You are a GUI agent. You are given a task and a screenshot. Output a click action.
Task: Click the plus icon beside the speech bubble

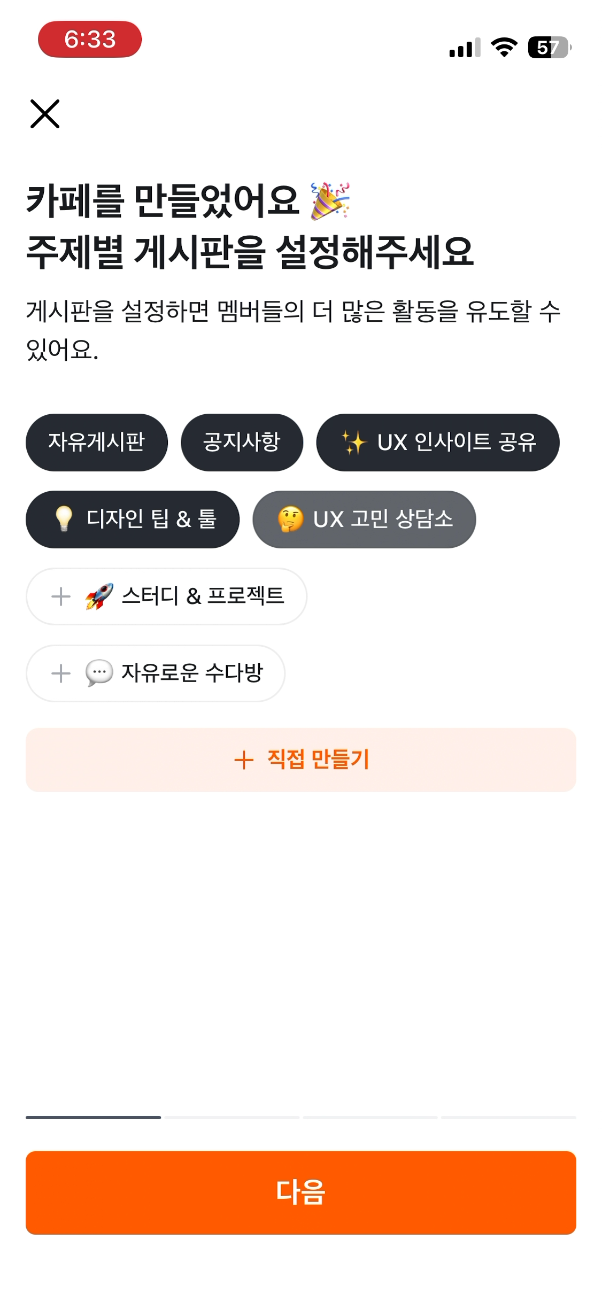coord(61,673)
